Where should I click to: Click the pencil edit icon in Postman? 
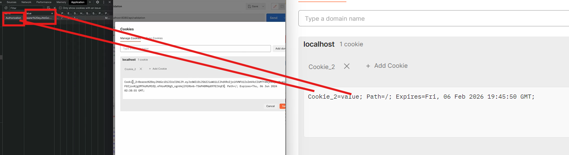coord(275,6)
